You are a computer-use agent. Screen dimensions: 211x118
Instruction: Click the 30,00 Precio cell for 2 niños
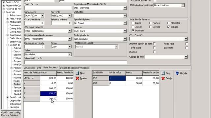[x=134, y=83]
